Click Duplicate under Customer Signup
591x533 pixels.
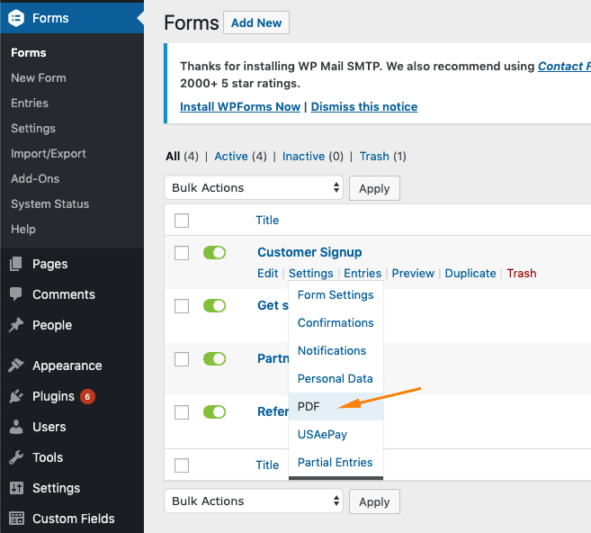470,273
